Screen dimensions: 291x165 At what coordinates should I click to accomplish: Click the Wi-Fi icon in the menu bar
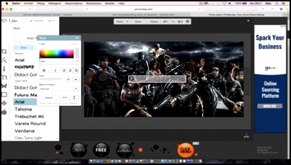pos(224,3)
